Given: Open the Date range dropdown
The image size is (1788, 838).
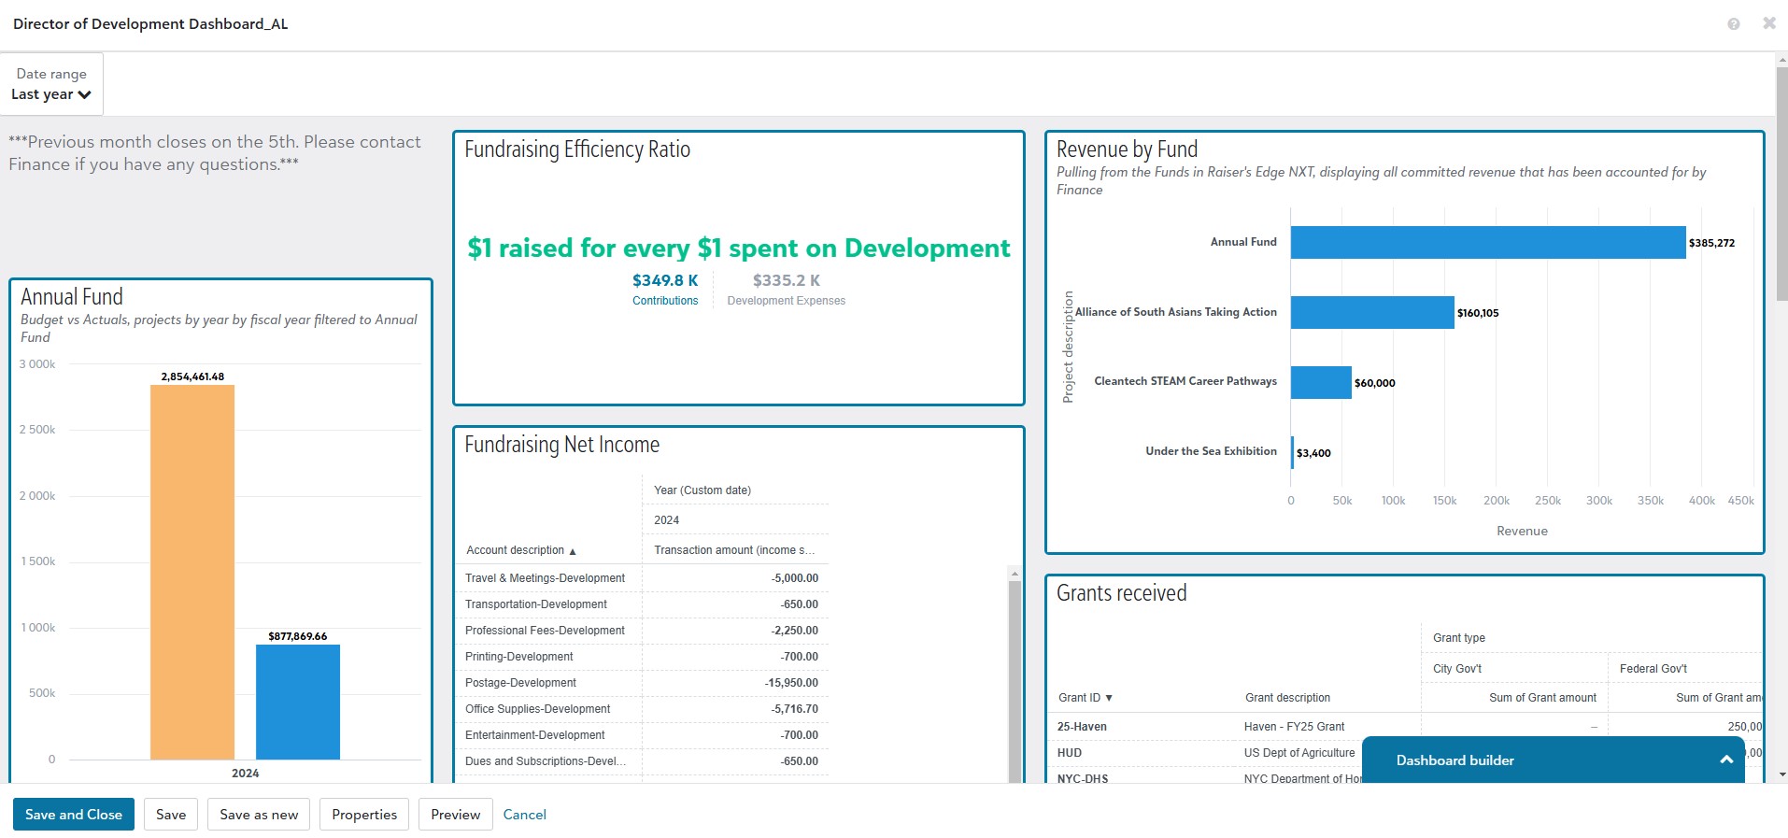Looking at the screenshot, I should point(51,85).
